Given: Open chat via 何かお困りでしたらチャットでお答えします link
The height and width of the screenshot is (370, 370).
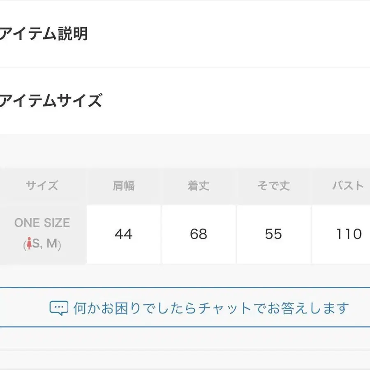Looking at the screenshot, I should pos(211,308).
